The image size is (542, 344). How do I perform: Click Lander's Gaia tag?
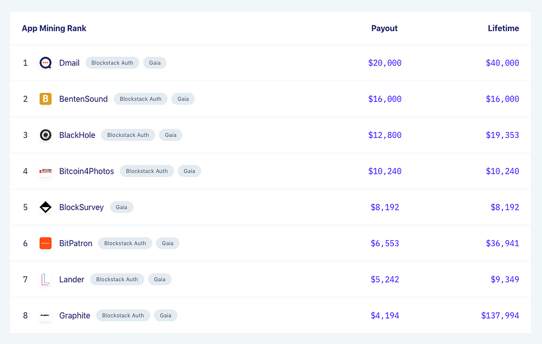[160, 280]
